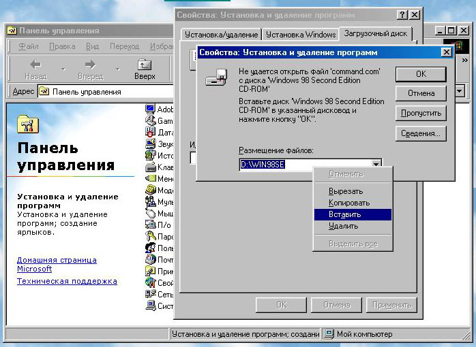Open the Mail icon labeled 'Почт'
476x347 pixels.
click(x=150, y=259)
